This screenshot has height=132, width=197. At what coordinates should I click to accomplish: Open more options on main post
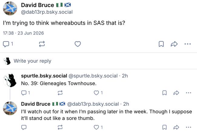188,44
